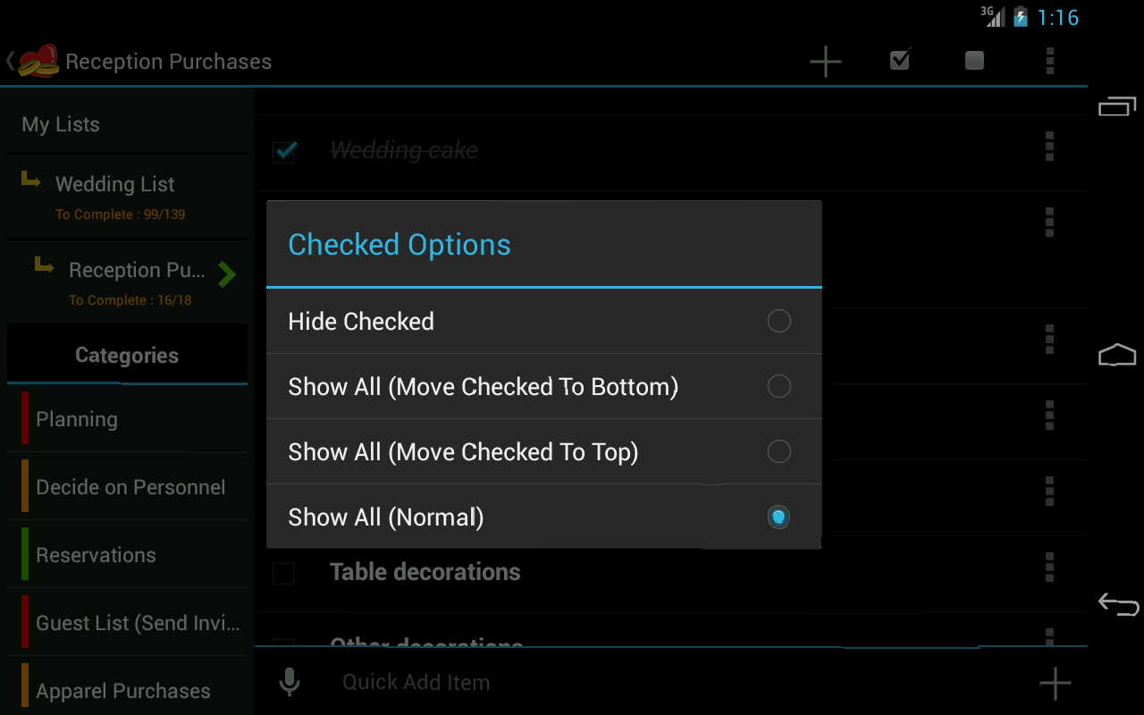Select the Planning category
This screenshot has width=1144, height=715.
pos(76,418)
